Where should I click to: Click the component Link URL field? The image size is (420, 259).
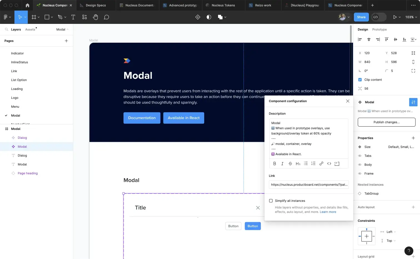tap(309, 185)
